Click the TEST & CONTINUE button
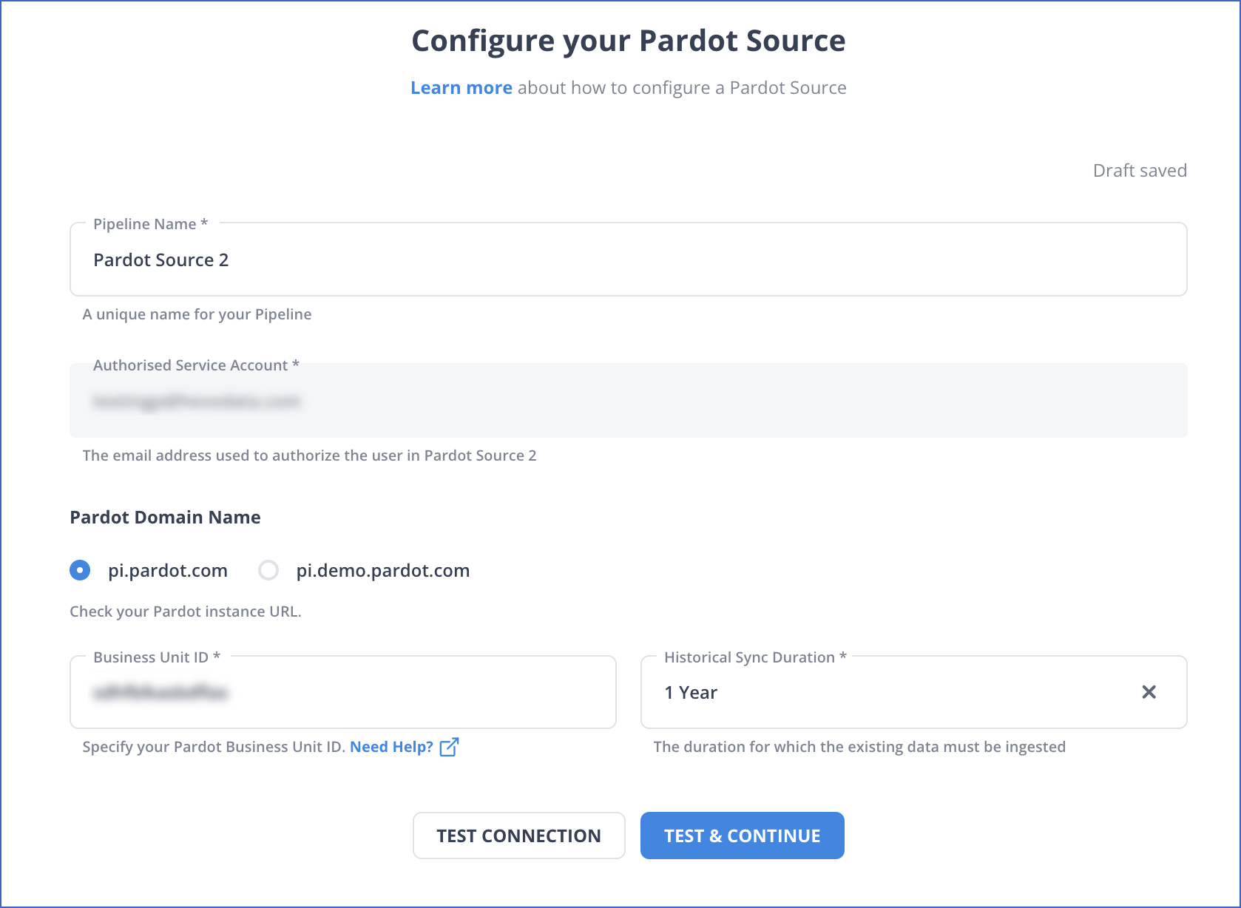 click(742, 836)
